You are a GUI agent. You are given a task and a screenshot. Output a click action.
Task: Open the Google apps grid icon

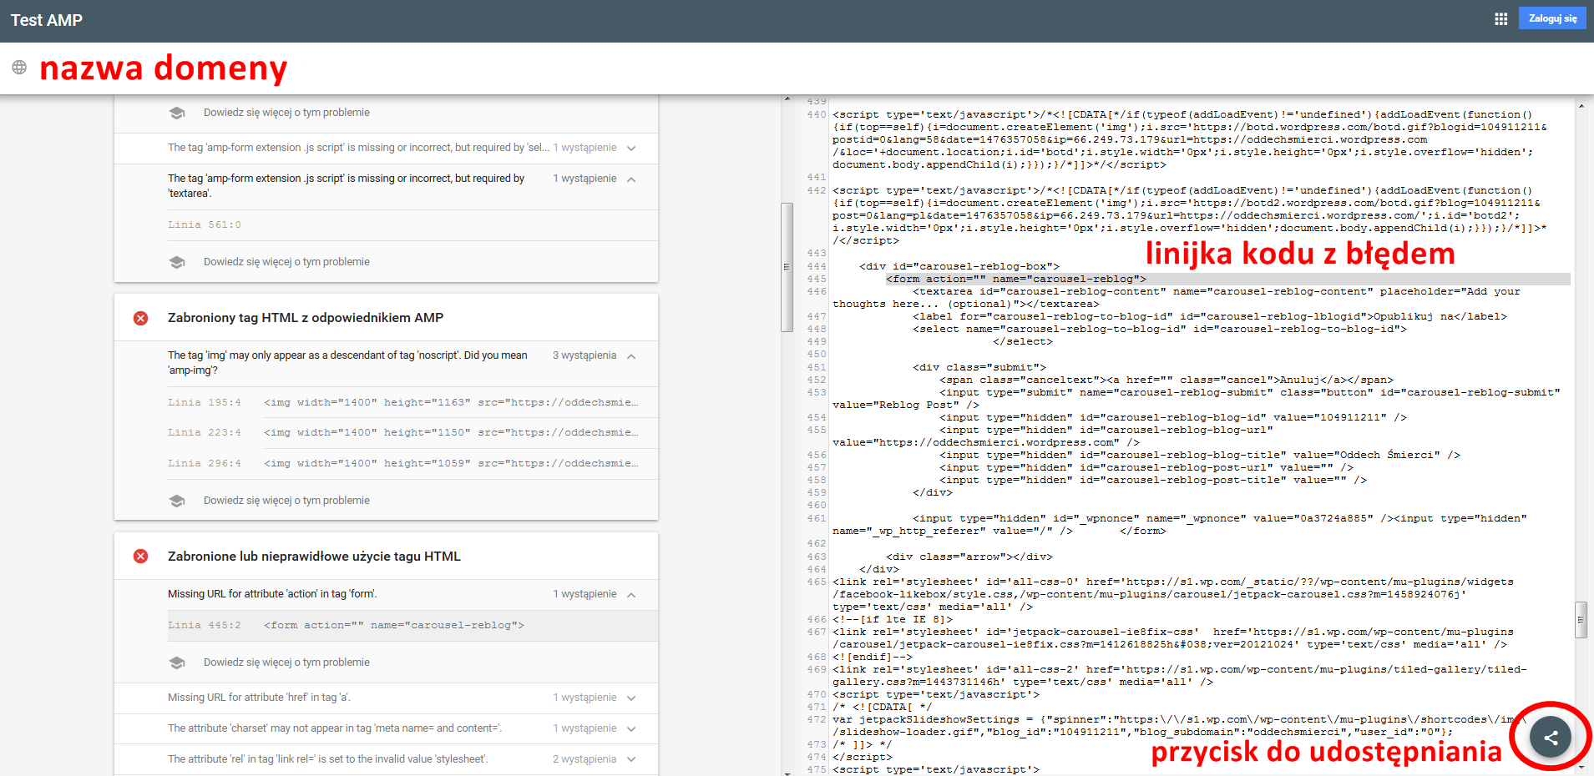pos(1500,19)
